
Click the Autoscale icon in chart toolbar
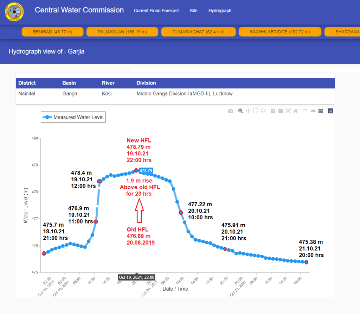click(288, 111)
